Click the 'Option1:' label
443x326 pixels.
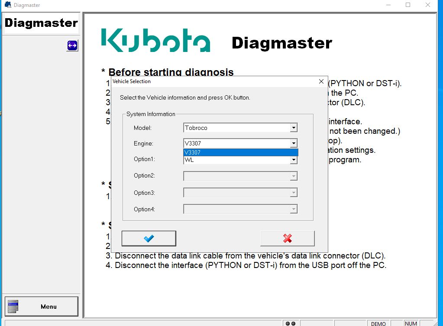pyautogui.click(x=144, y=159)
